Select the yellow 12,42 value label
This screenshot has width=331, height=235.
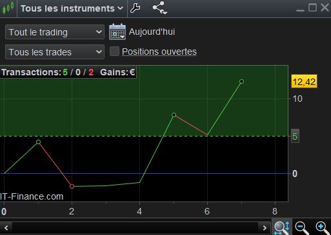coord(304,82)
